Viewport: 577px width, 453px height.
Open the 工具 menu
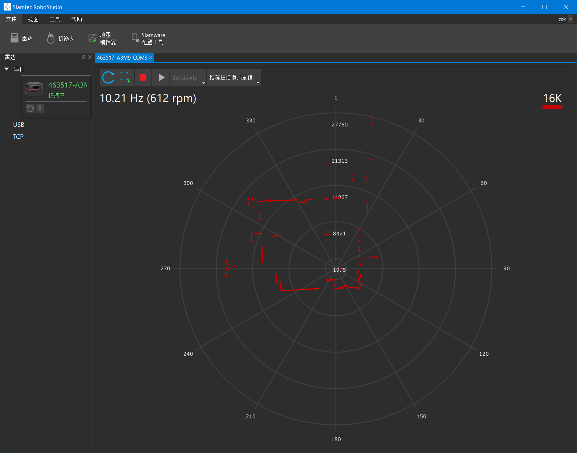point(55,19)
